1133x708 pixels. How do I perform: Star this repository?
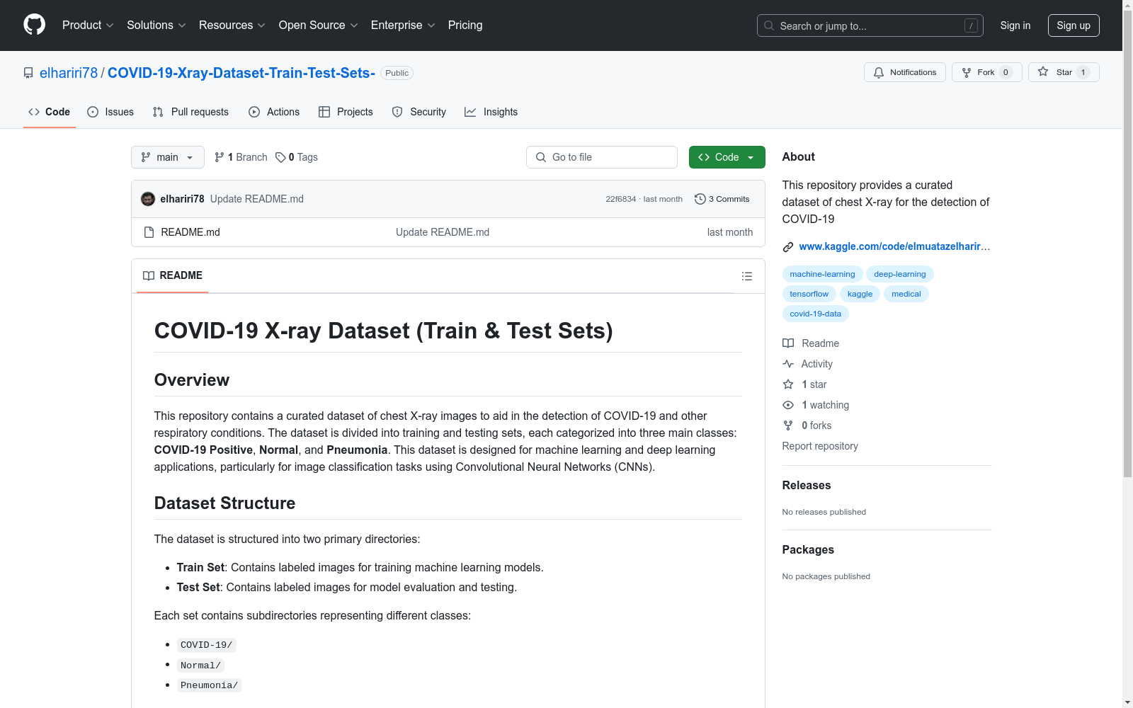pyautogui.click(x=1064, y=72)
